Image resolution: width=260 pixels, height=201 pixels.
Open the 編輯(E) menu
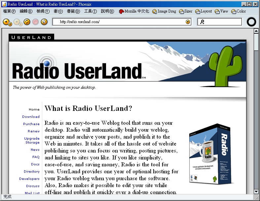coord(26,11)
